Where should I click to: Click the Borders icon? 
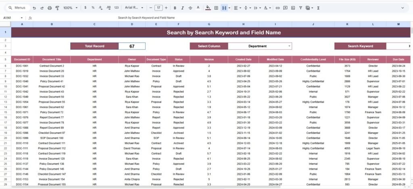pos(216,8)
